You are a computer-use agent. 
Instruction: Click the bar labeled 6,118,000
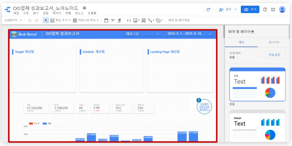[x=91, y=137]
